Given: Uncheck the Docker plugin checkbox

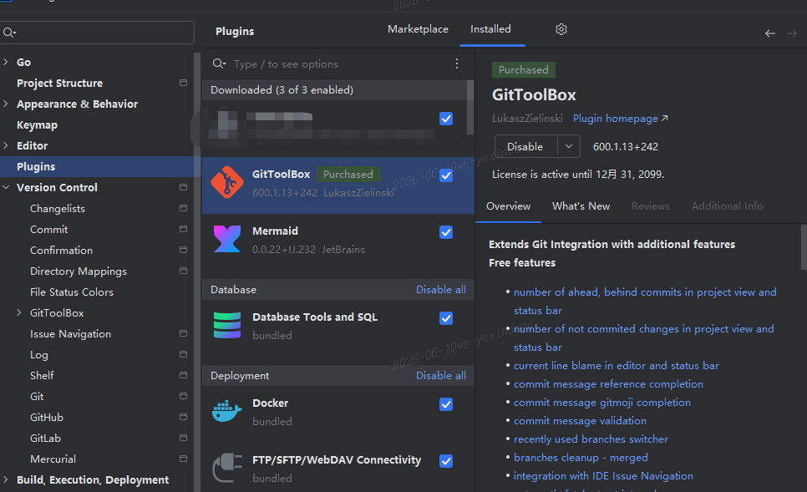Looking at the screenshot, I should [x=446, y=404].
